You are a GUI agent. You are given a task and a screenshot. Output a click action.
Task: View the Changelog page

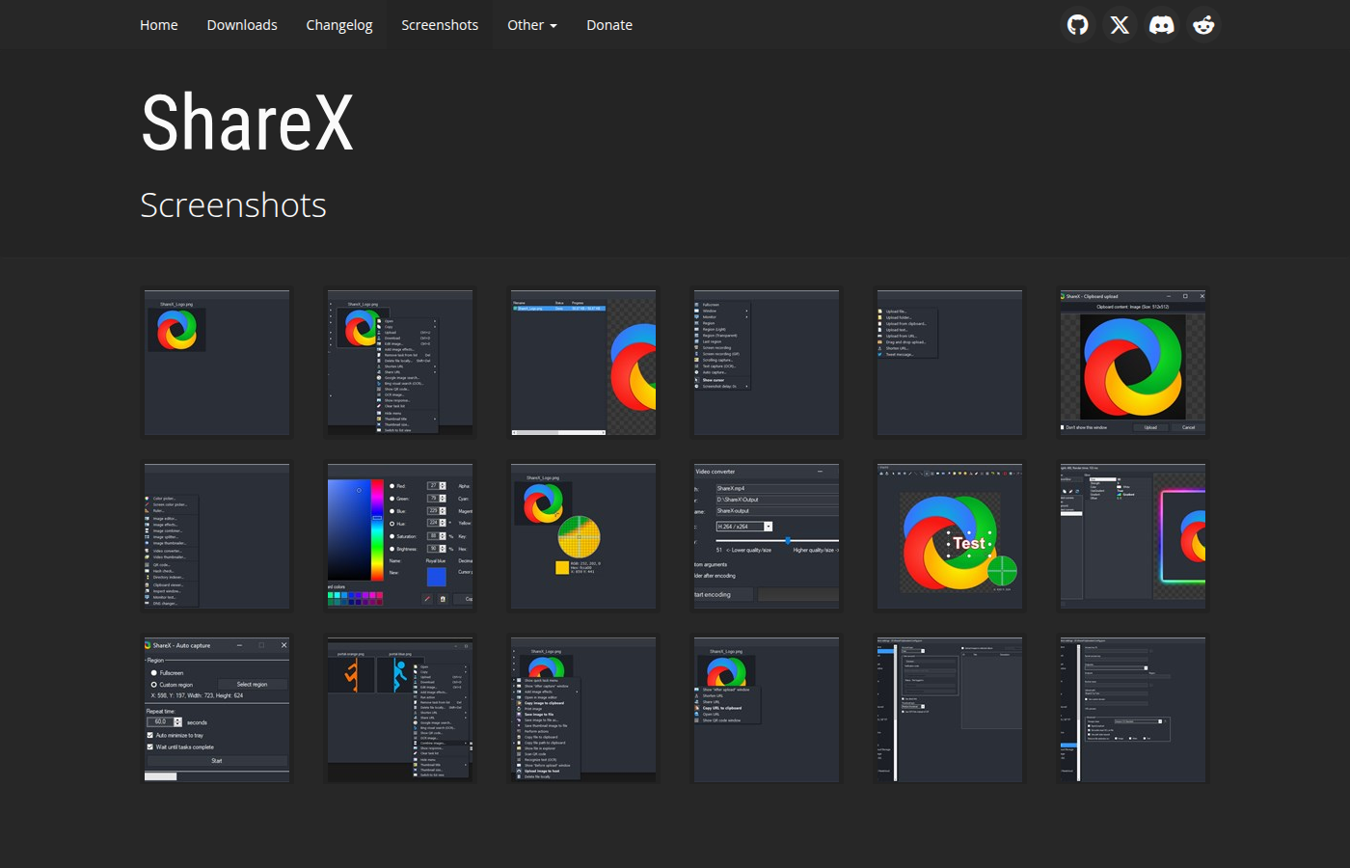pyautogui.click(x=339, y=25)
